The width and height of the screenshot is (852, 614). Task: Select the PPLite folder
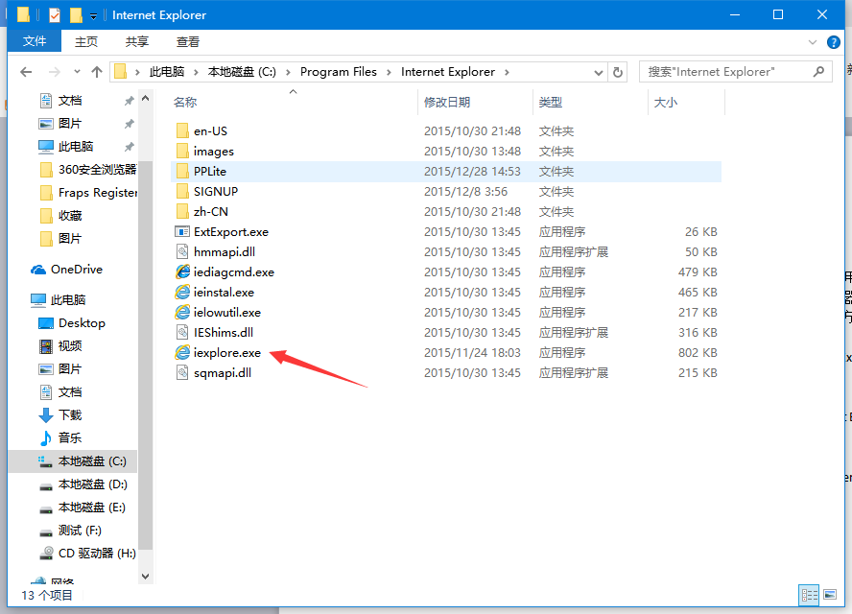210,171
